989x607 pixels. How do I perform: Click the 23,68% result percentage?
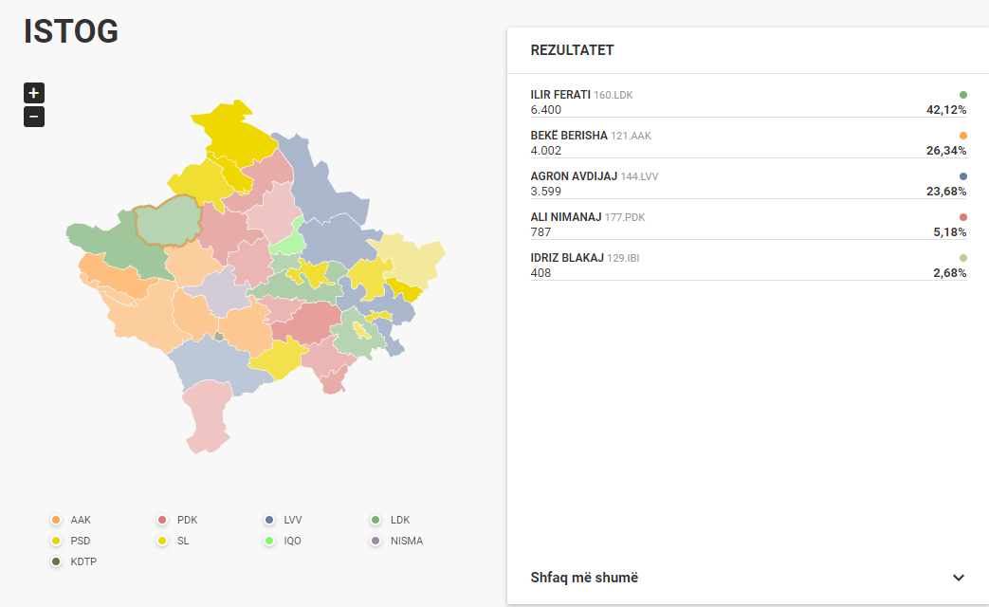coord(946,192)
